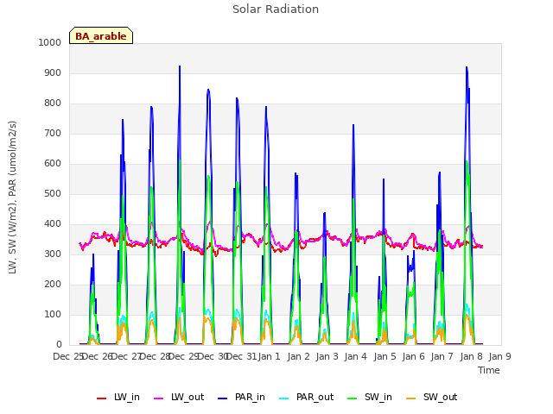The width and height of the screenshot is (553, 414).
Task: Click the red LW_in legend swatch
Action: click(102, 398)
